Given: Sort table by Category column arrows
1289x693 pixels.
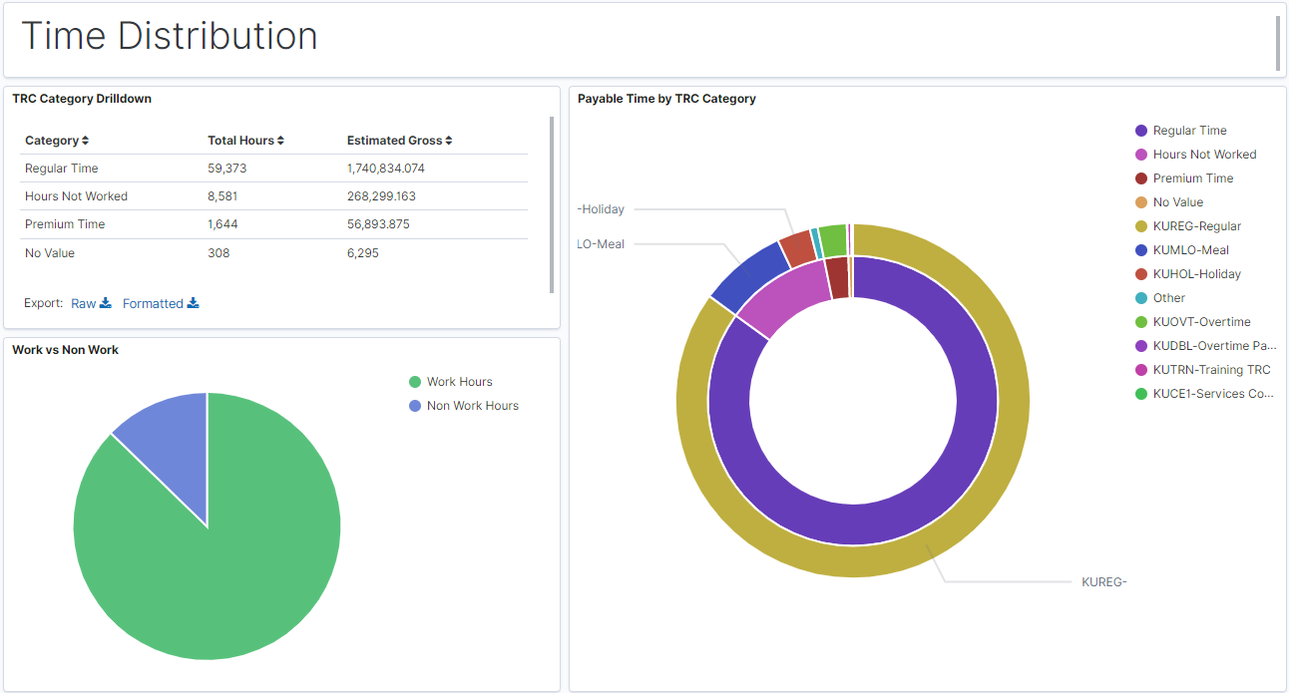Looking at the screenshot, I should tap(86, 141).
